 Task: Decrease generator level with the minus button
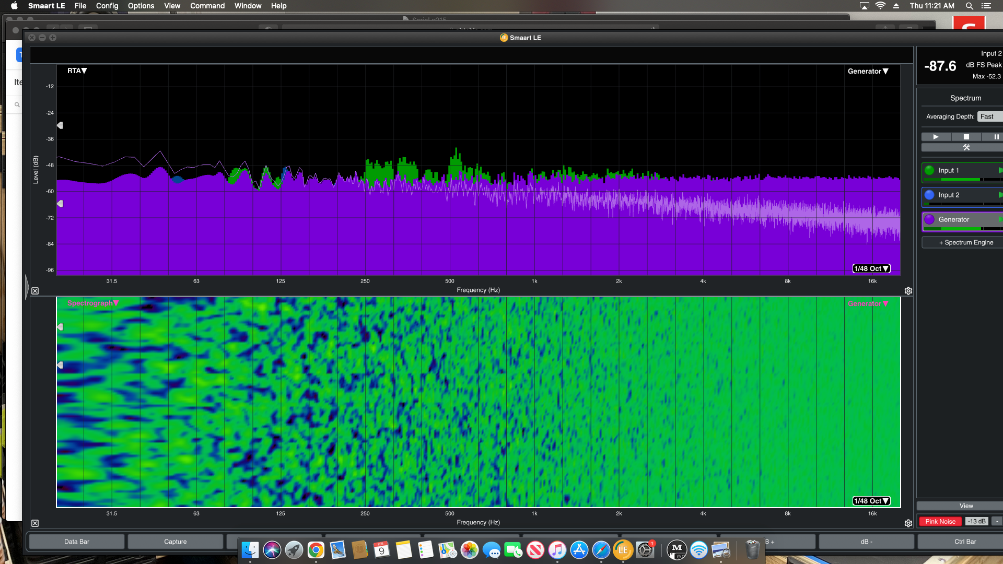[997, 521]
